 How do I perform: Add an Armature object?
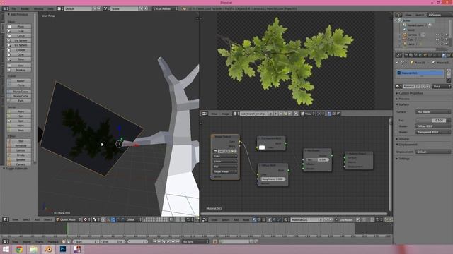point(19,146)
